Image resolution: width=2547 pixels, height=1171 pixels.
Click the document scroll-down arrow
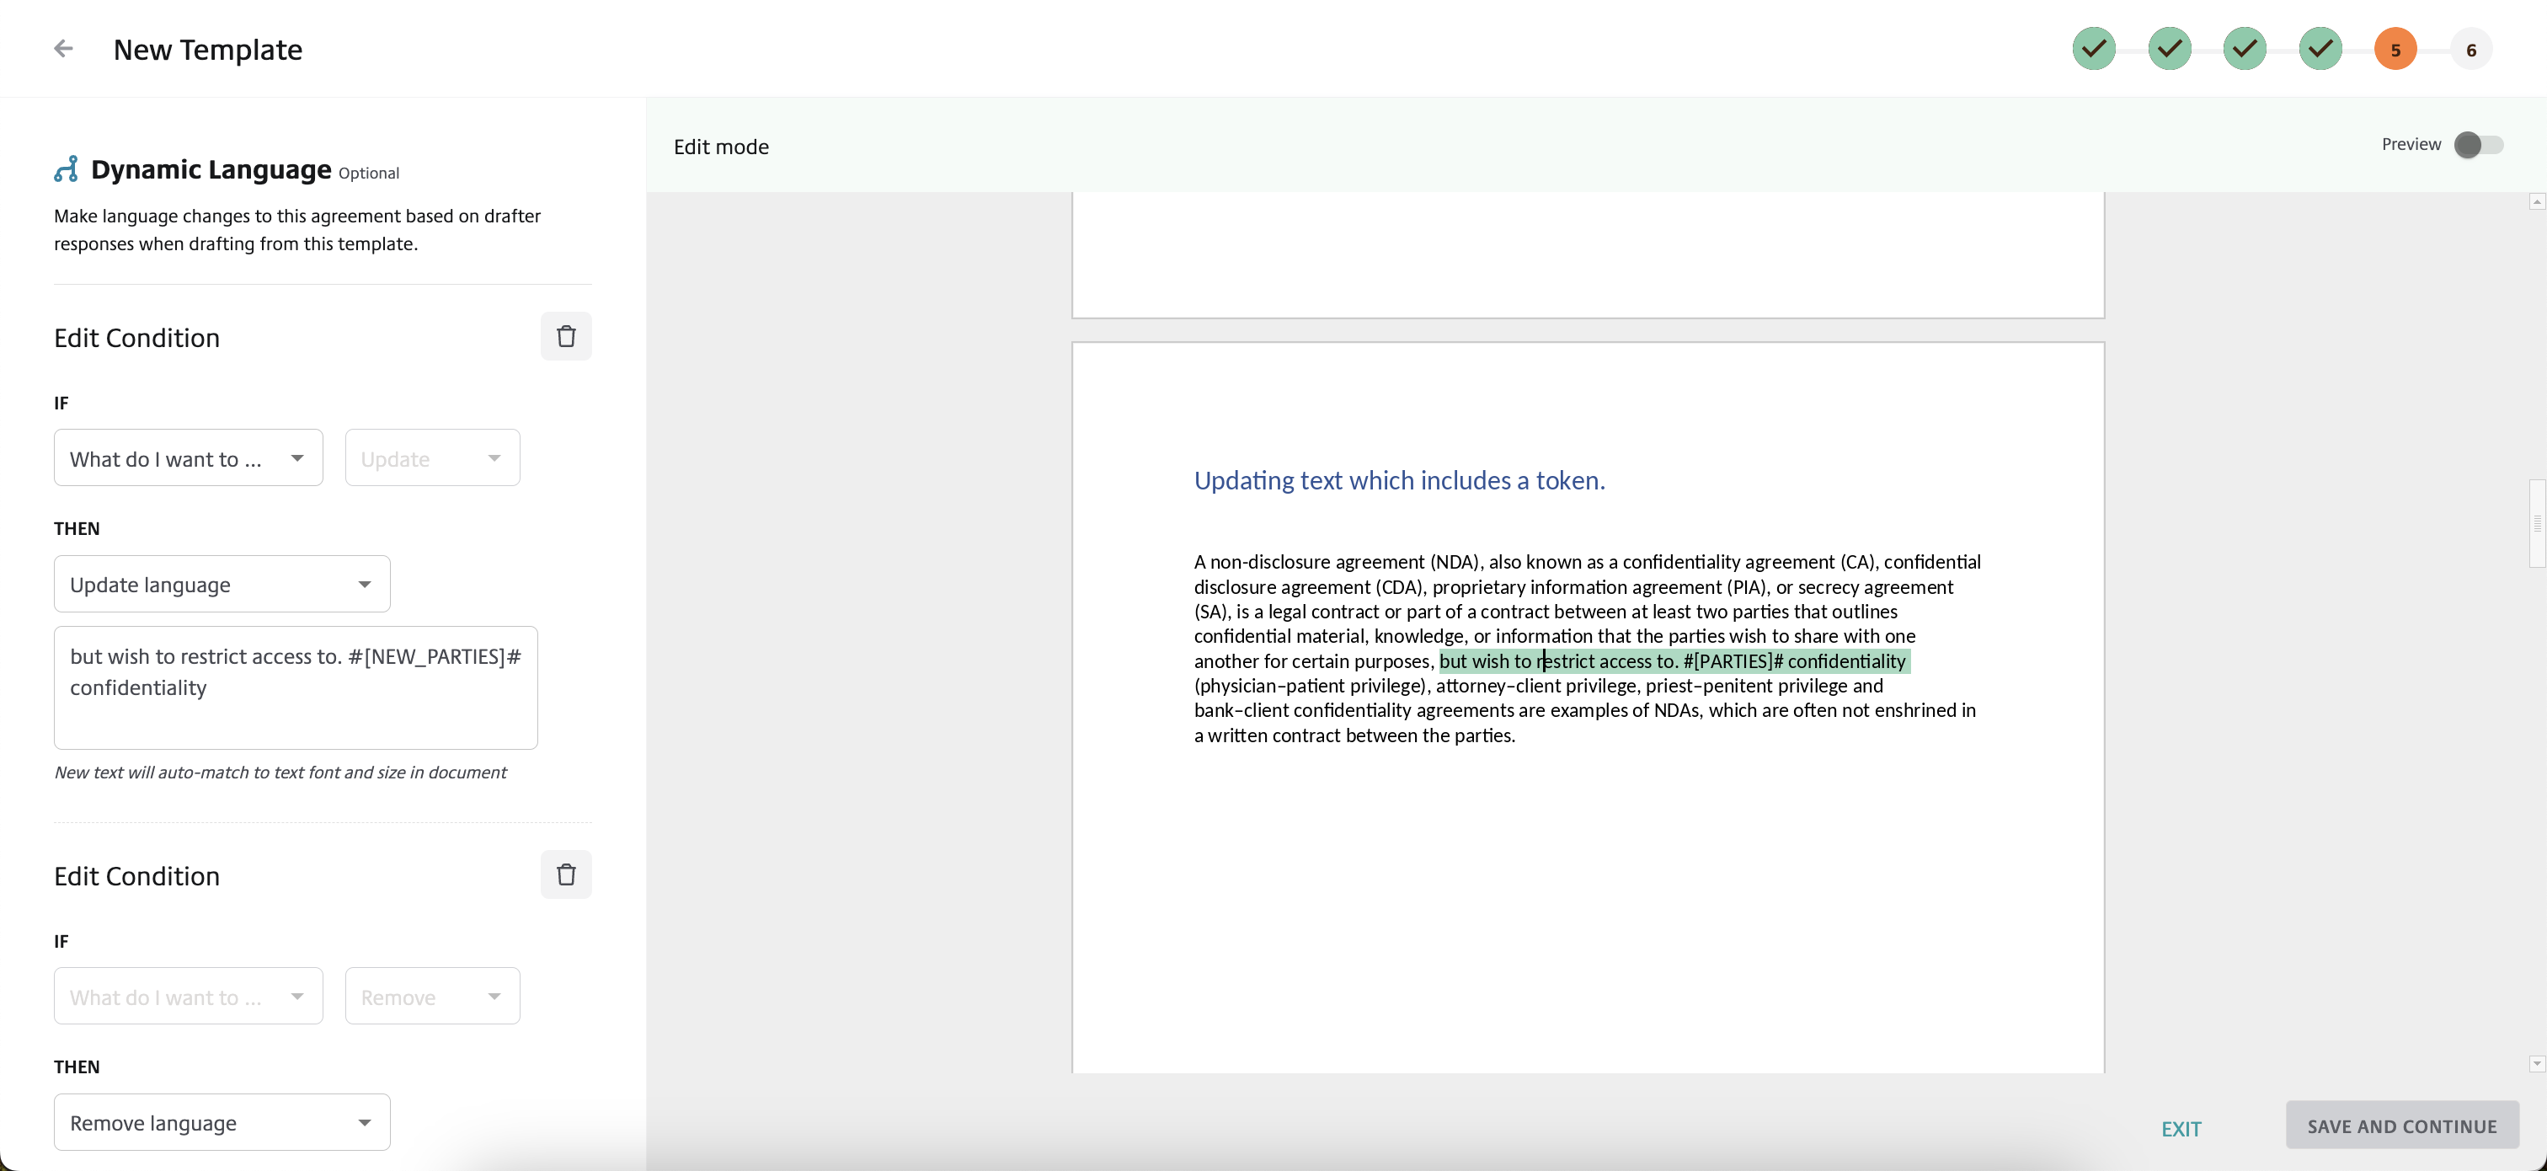[x=2536, y=1063]
